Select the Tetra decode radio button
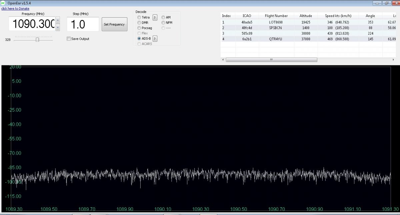The height and width of the screenshot is (215, 400). pos(139,17)
